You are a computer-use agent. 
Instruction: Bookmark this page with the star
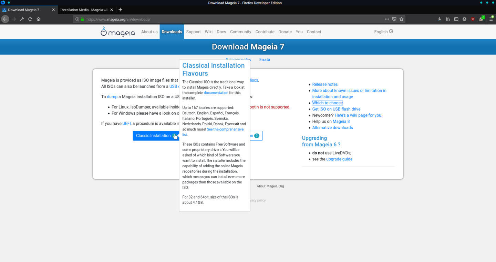(x=401, y=19)
